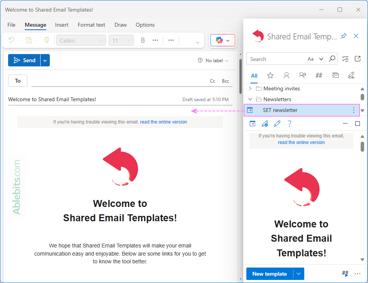The image size is (368, 283).
Task: Open the Send button dropdown arrow
Action: (x=45, y=60)
